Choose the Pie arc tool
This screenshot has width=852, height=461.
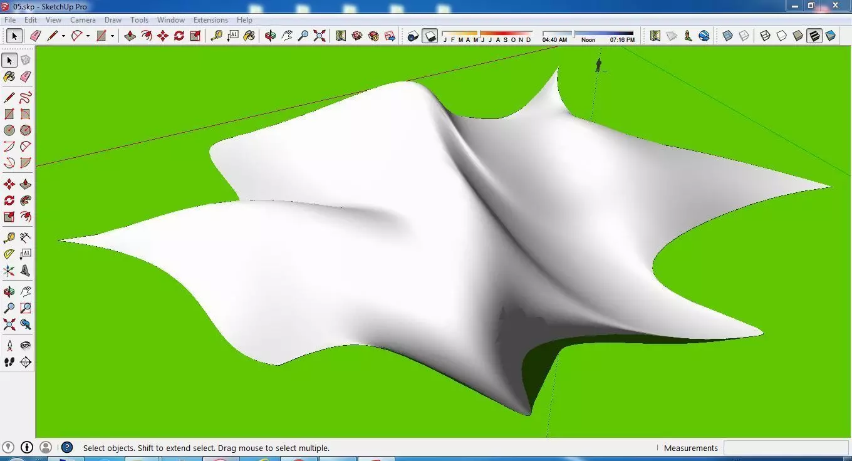[26, 163]
